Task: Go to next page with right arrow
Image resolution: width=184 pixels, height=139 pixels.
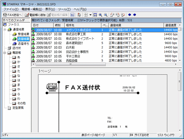Action: 135,15
